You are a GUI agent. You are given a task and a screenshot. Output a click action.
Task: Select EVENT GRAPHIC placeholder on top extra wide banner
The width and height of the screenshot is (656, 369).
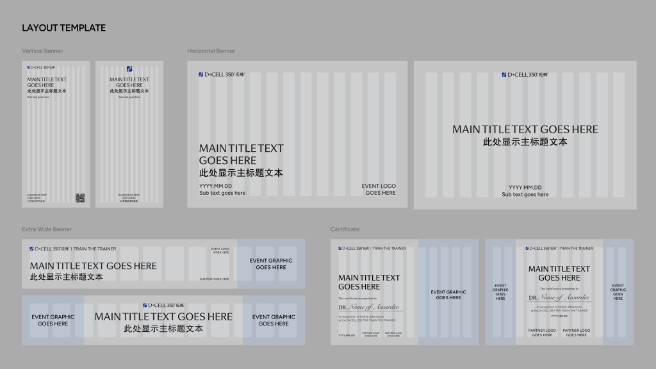(x=270, y=264)
